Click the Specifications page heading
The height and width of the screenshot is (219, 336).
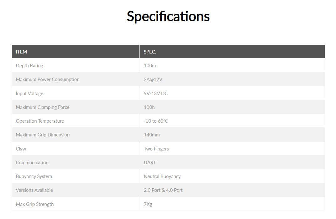168,16
